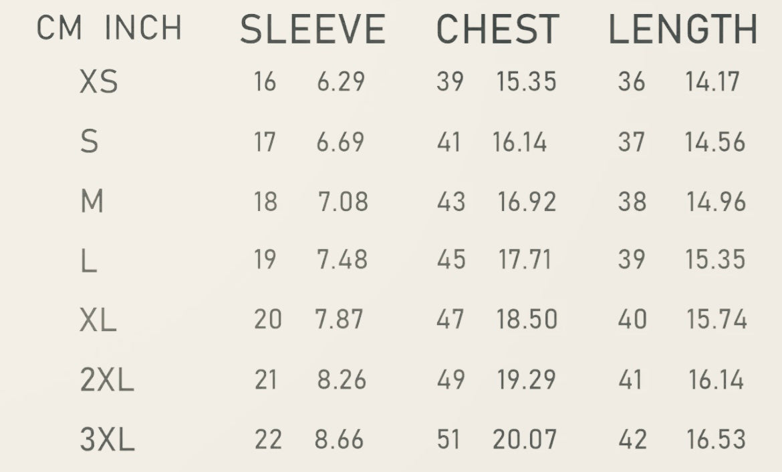Select the XL size row label
The height and width of the screenshot is (472, 782).
pyautogui.click(x=98, y=320)
